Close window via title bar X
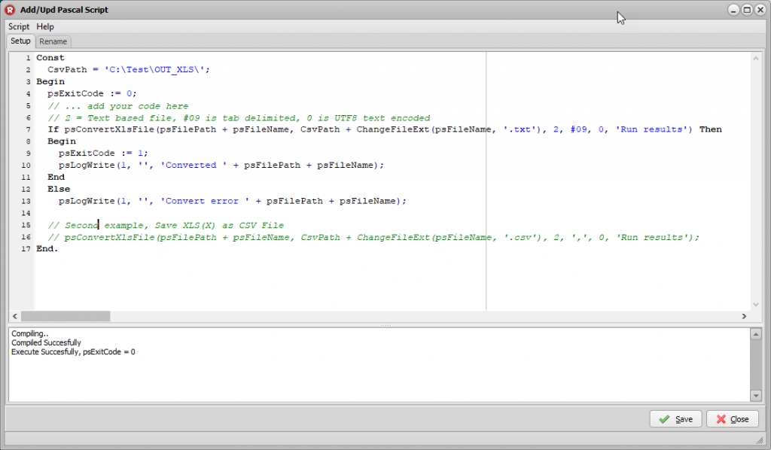The height and width of the screenshot is (450, 771). [760, 10]
